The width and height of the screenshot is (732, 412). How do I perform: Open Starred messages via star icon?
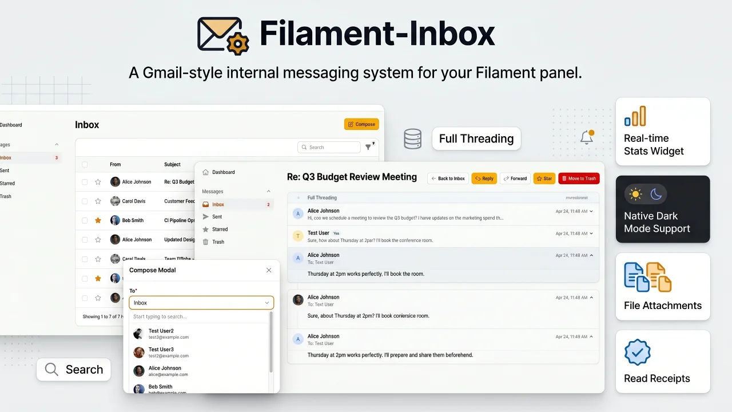click(x=206, y=229)
